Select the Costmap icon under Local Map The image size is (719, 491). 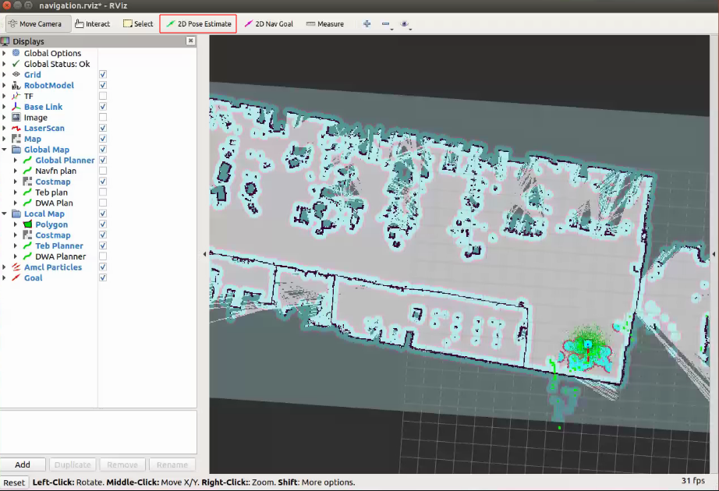click(27, 235)
